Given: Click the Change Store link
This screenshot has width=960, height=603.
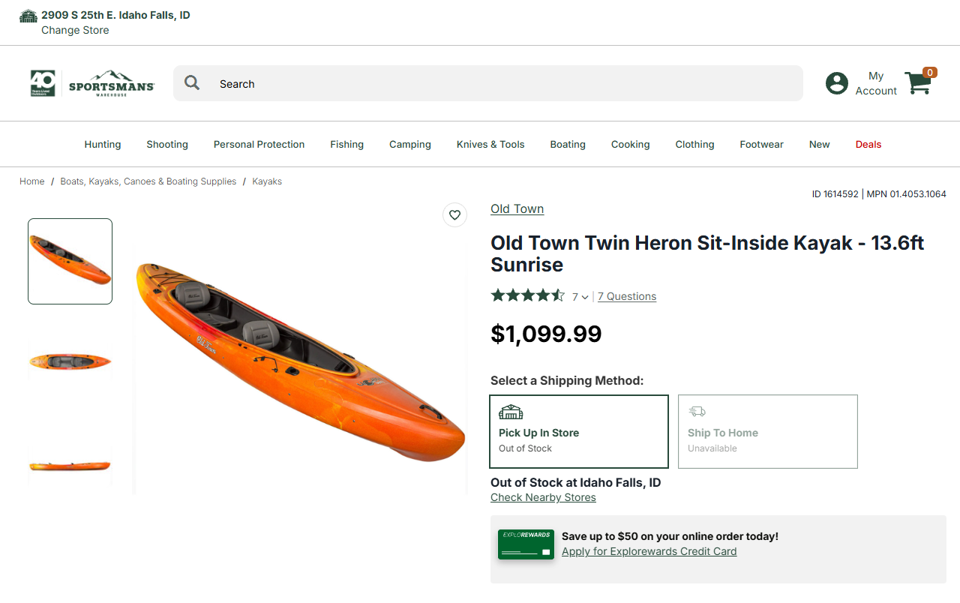Looking at the screenshot, I should click(75, 30).
